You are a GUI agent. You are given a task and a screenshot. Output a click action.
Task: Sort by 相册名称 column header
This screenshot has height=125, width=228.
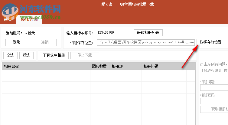pyautogui.click(x=46, y=66)
